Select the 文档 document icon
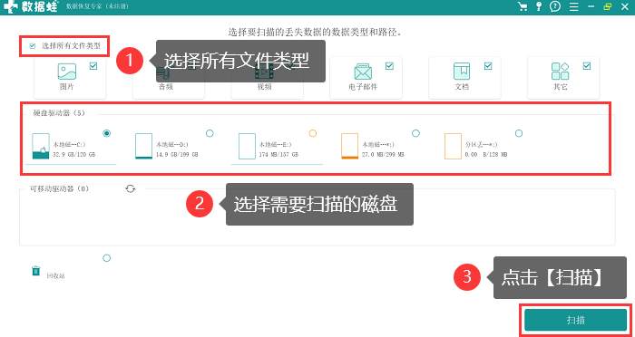Screen dimensions: 635x337 pos(462,72)
